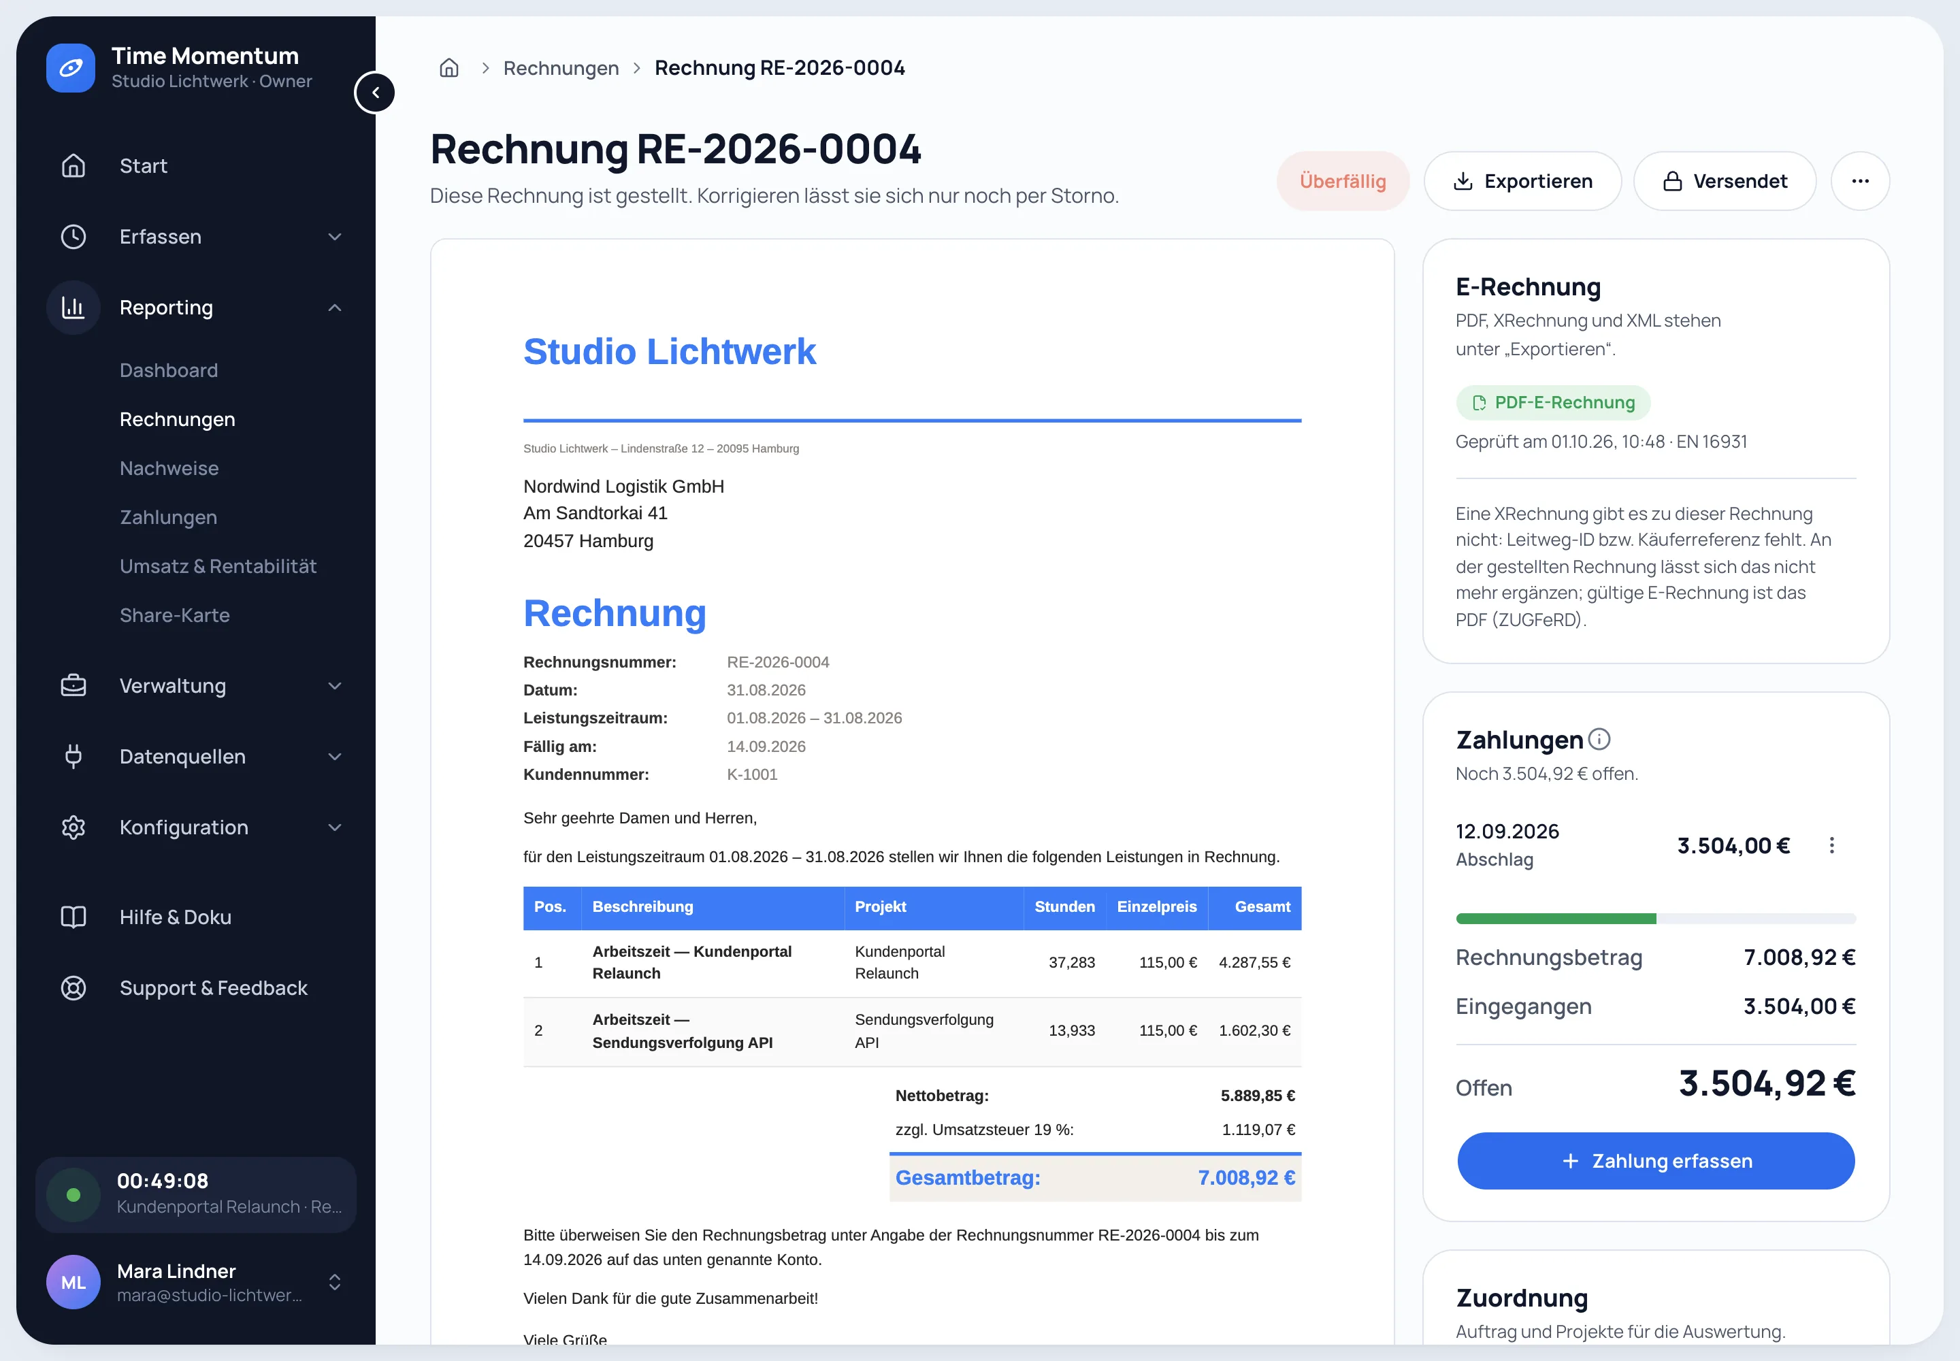Click the Überfällig status badge
Image resolution: width=1960 pixels, height=1361 pixels.
tap(1343, 181)
